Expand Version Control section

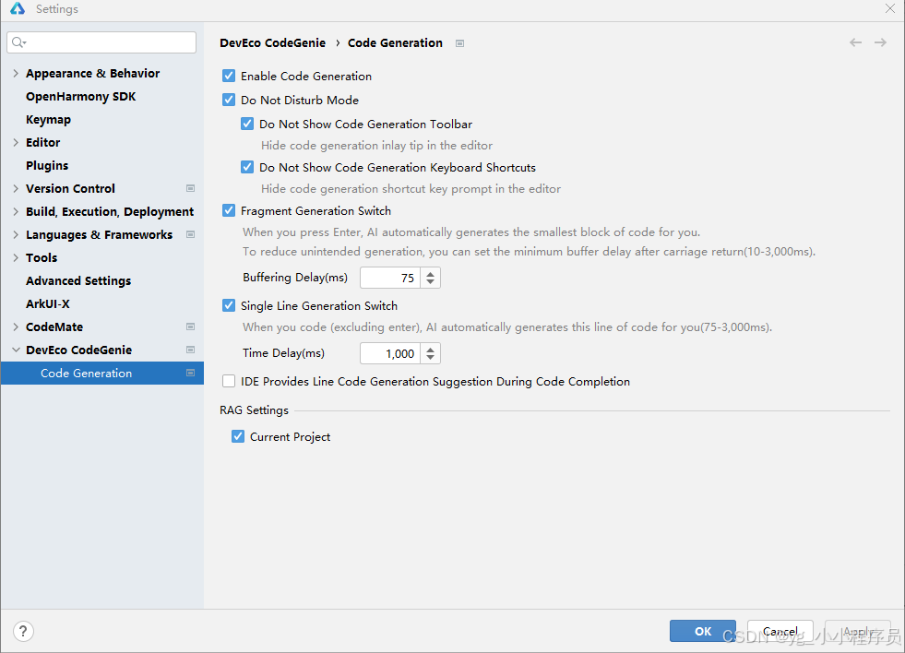[16, 189]
